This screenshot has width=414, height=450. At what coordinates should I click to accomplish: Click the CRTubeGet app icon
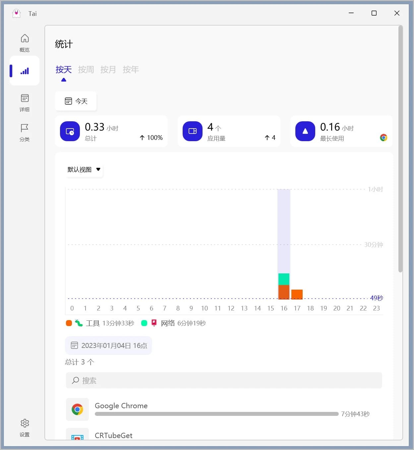77,434
